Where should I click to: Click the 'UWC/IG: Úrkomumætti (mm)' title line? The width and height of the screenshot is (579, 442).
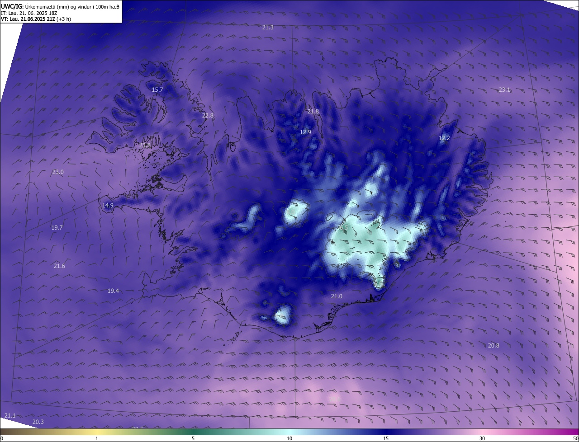coord(60,6)
